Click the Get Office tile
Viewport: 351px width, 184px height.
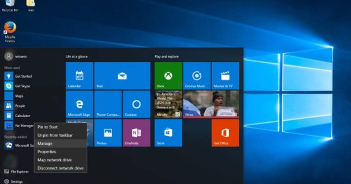coord(225,133)
